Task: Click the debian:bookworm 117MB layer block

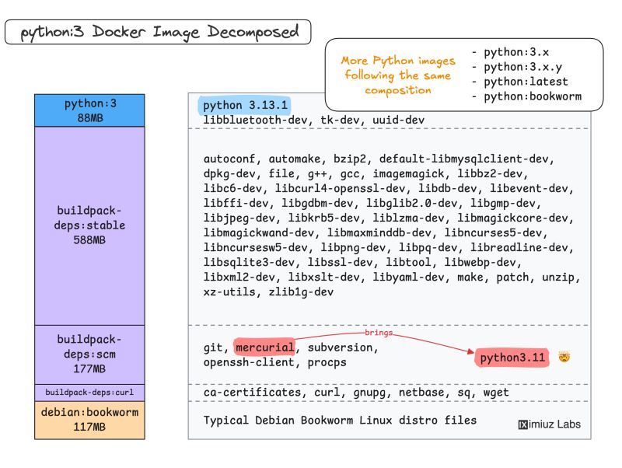Action: point(89,420)
